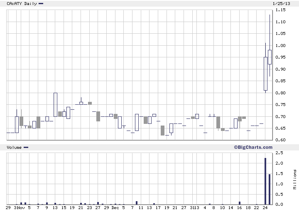Viewport: 299px width, 212px height.
Task: Click the 1.05 price axis label
Action: click(280, 33)
